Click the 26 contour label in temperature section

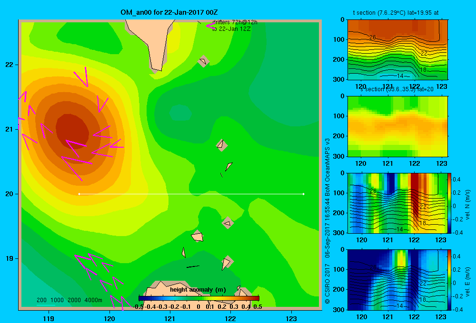(373, 37)
